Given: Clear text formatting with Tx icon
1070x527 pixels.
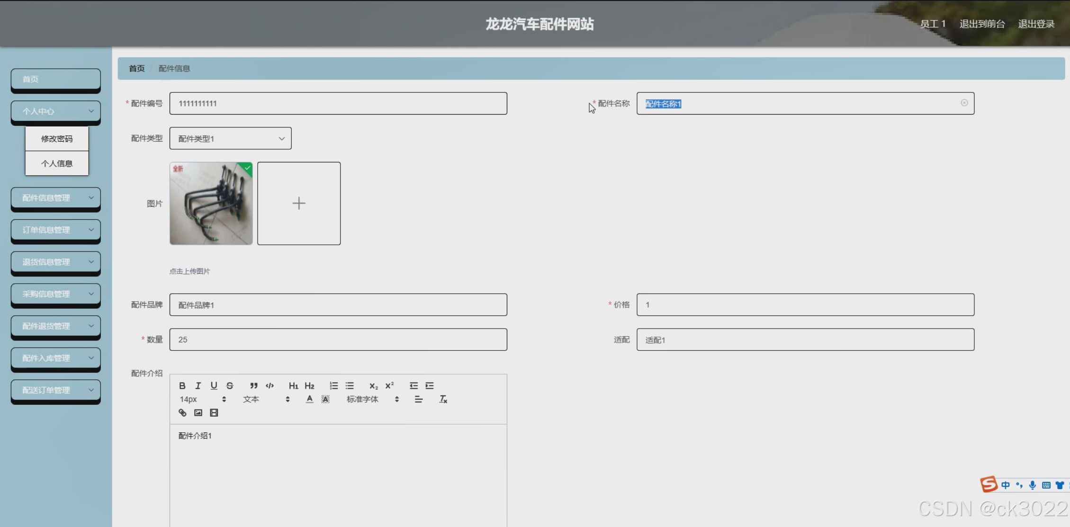Looking at the screenshot, I should (x=443, y=399).
